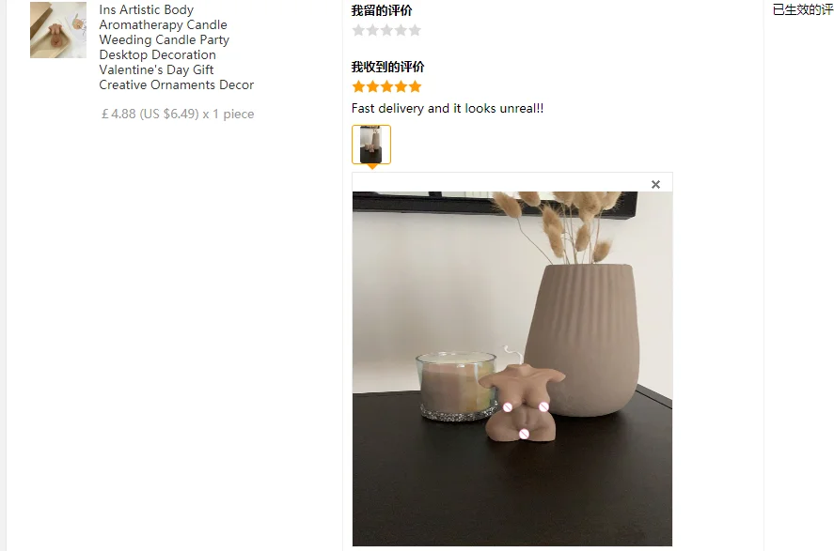Select the review text 'Fast delivery and it looks unreal!!'
This screenshot has width=834, height=551.
(x=448, y=108)
